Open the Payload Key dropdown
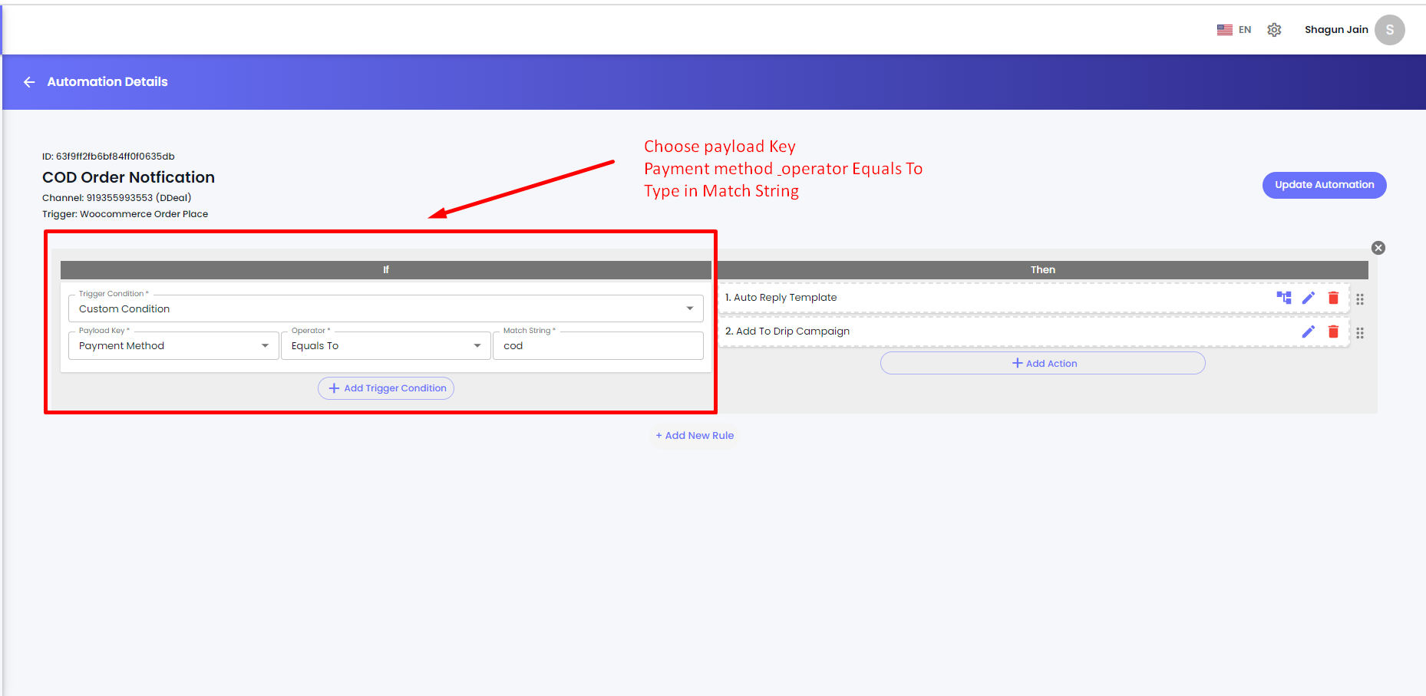Viewport: 1426px width, 696px height. (173, 346)
